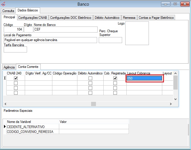Click the grid's vertical scroll down arrow
The width and height of the screenshot is (191, 150).
[x=175, y=99]
